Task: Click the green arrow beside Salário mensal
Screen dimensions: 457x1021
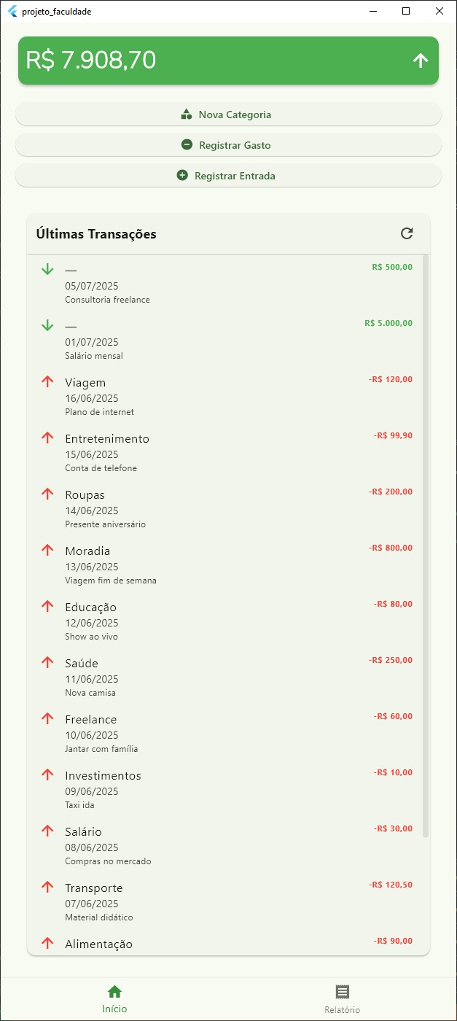Action: [47, 325]
